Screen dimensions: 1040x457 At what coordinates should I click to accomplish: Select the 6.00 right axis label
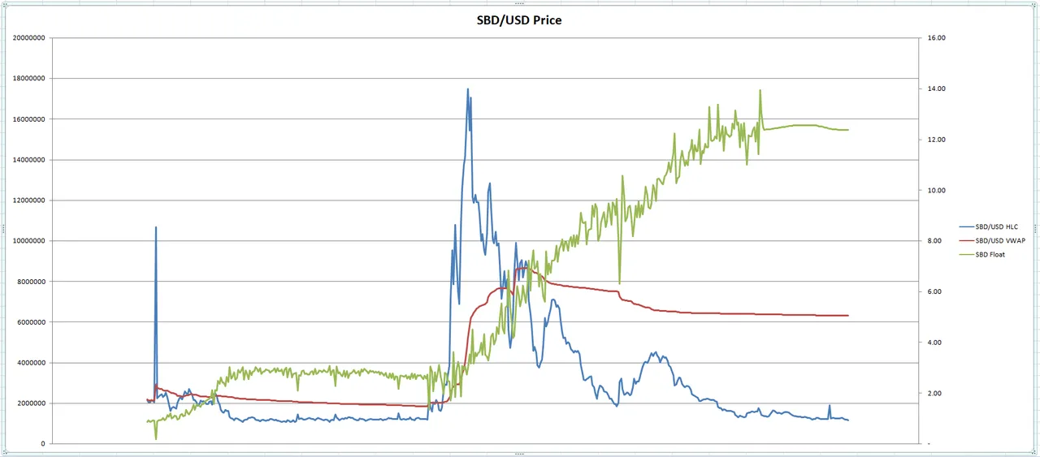[x=935, y=291]
